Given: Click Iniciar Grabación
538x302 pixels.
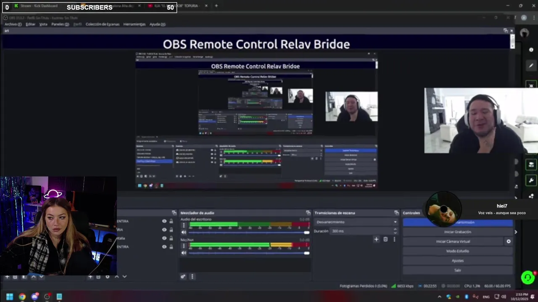Looking at the screenshot, I should [x=458, y=232].
